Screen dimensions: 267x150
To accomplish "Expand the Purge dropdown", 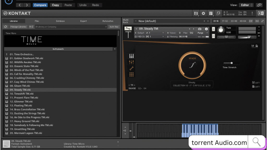I will pos(203,33).
